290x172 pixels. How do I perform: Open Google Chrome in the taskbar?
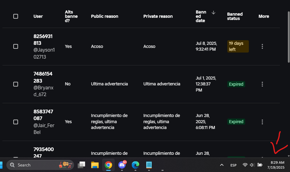coord(108,165)
